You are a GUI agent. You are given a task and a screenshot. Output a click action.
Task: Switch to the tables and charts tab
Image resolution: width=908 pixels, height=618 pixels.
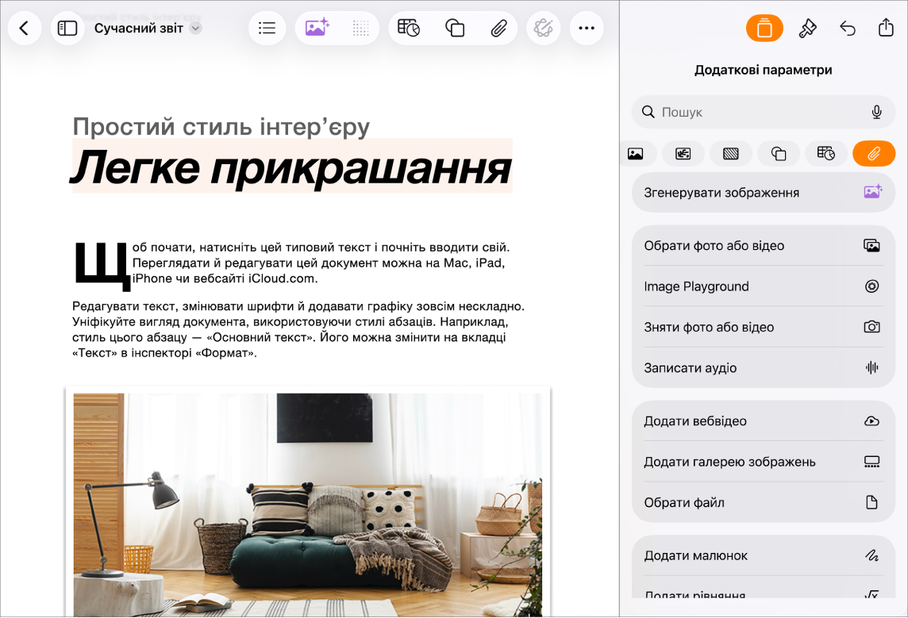click(826, 153)
